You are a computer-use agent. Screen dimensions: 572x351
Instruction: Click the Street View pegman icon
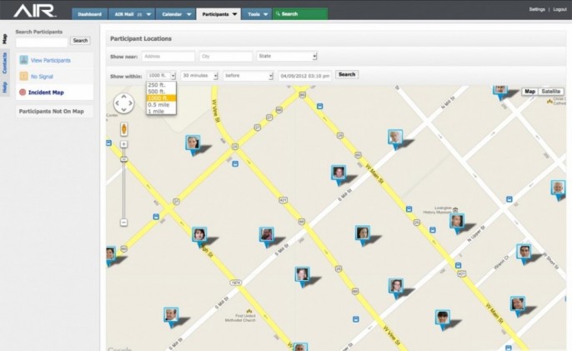[123, 129]
